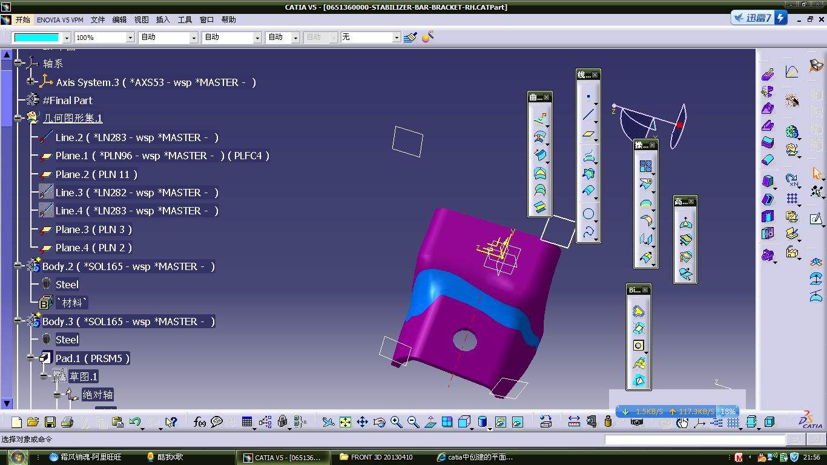
Task: Collapse the 几何图形集.1 tree node
Action: (x=18, y=118)
